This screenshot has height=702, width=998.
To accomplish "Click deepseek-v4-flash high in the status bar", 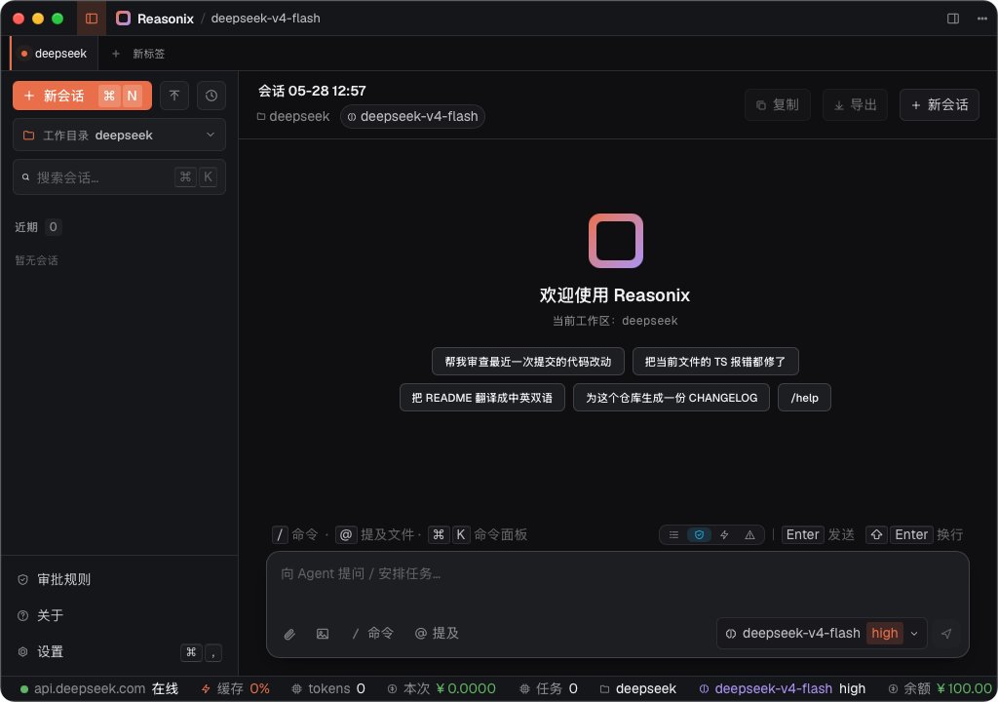I will click(783, 688).
